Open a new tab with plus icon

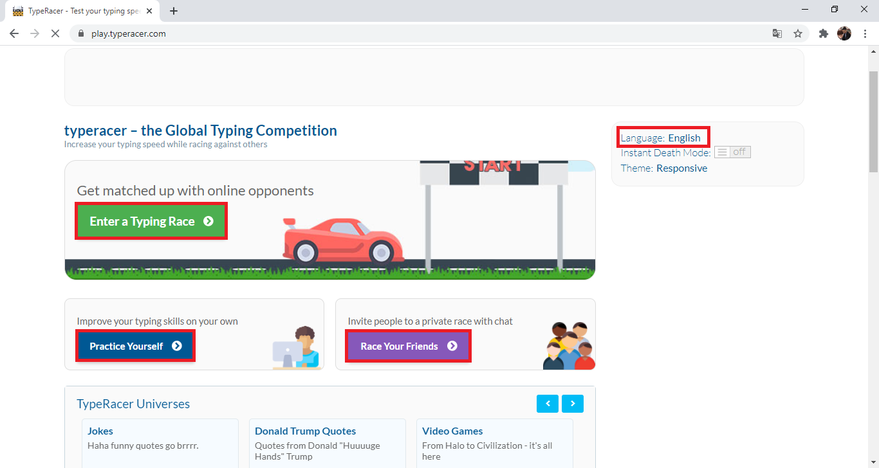[174, 11]
